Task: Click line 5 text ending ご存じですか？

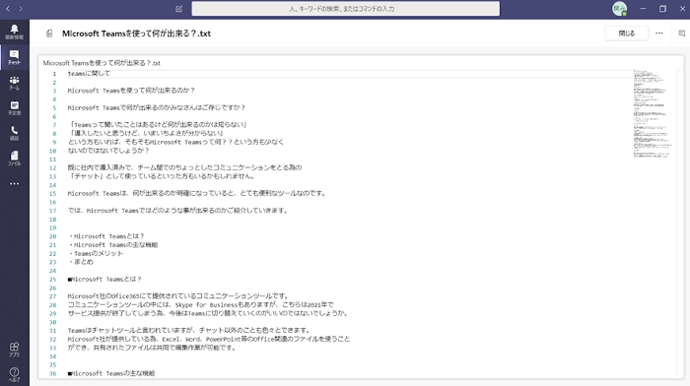Action: pyautogui.click(x=156, y=107)
